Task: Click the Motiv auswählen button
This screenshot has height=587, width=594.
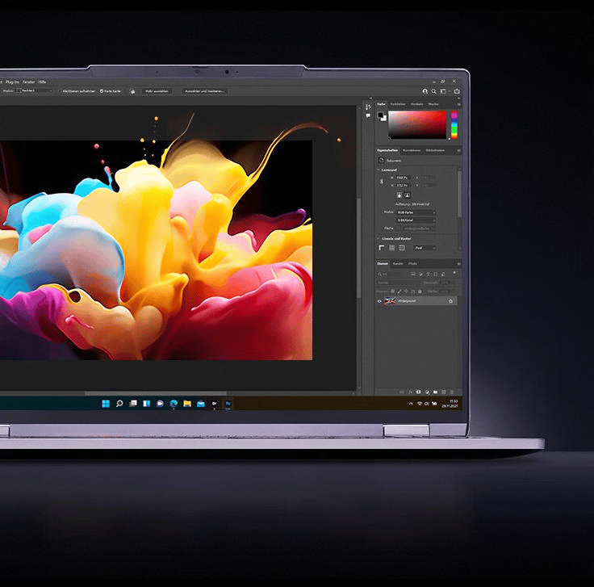Action: click(x=157, y=91)
